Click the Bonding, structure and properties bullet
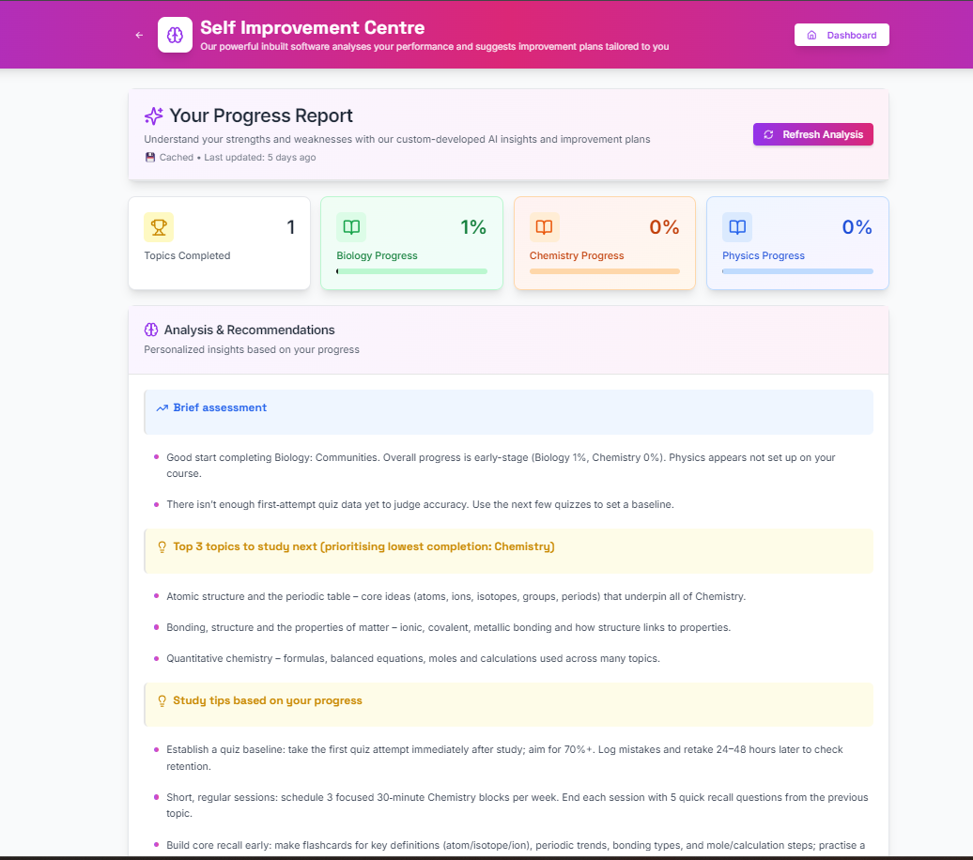 click(449, 627)
